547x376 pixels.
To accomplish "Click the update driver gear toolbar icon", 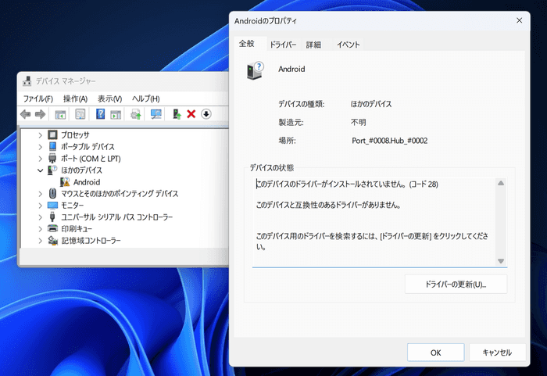I will (x=136, y=114).
